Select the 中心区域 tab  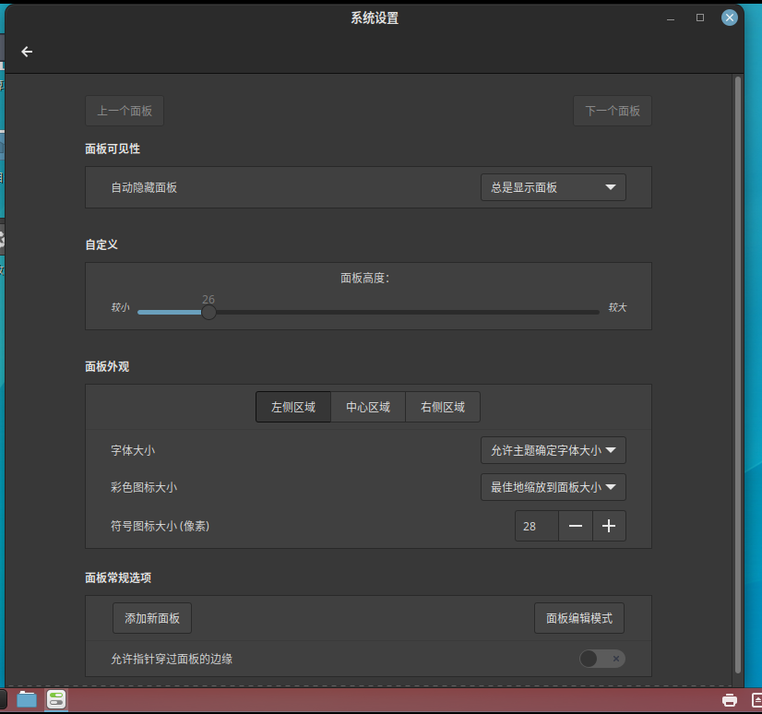click(368, 407)
